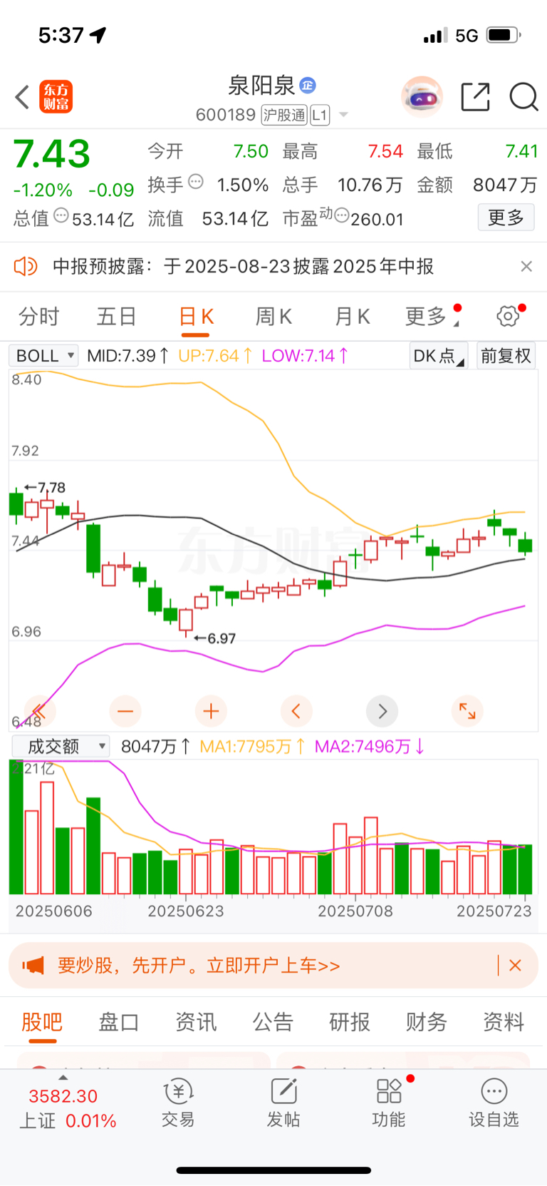The width and height of the screenshot is (547, 1186).
Task: Tap 6.97 low marker on chart
Action: (215, 638)
